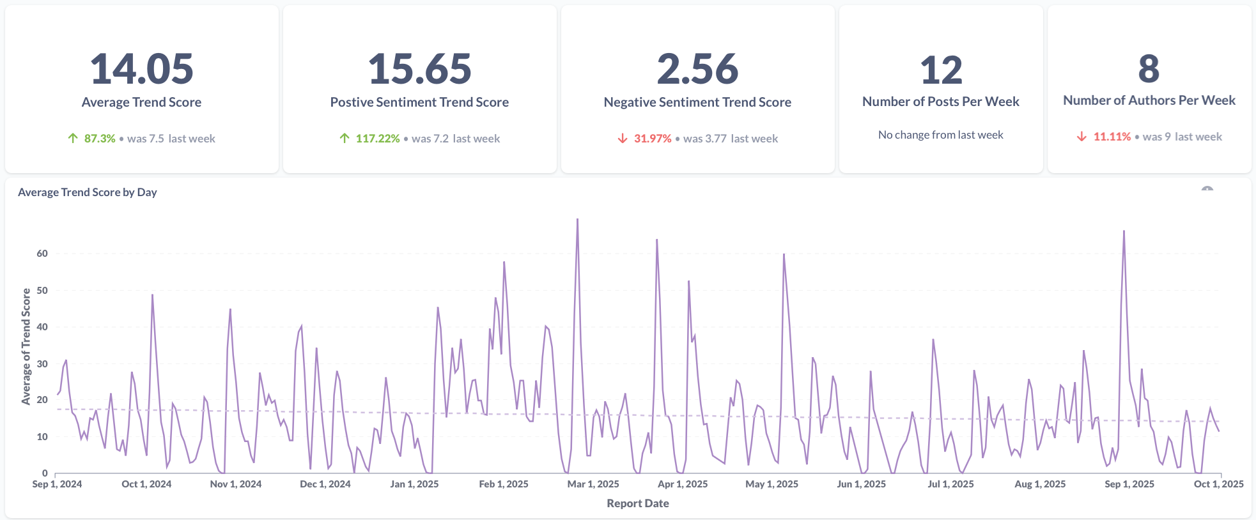Click the 'No change from last week' text
This screenshot has height=520, width=1256.
[940, 135]
